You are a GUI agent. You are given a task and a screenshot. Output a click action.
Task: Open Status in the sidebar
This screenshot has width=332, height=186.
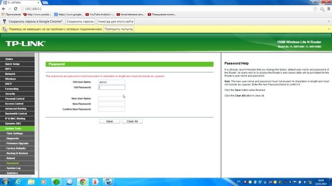point(17,59)
